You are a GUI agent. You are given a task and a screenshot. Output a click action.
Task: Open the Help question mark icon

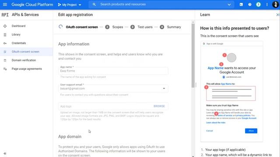[x=250, y=5]
